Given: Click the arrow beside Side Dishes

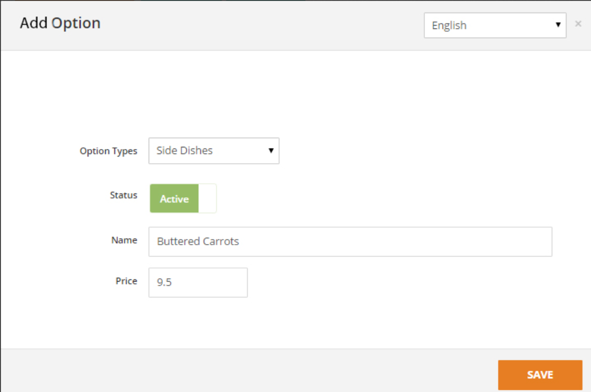Looking at the screenshot, I should pos(270,151).
